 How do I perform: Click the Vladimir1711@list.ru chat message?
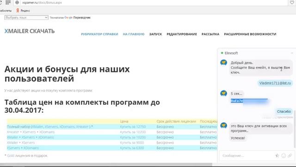tap(275, 83)
